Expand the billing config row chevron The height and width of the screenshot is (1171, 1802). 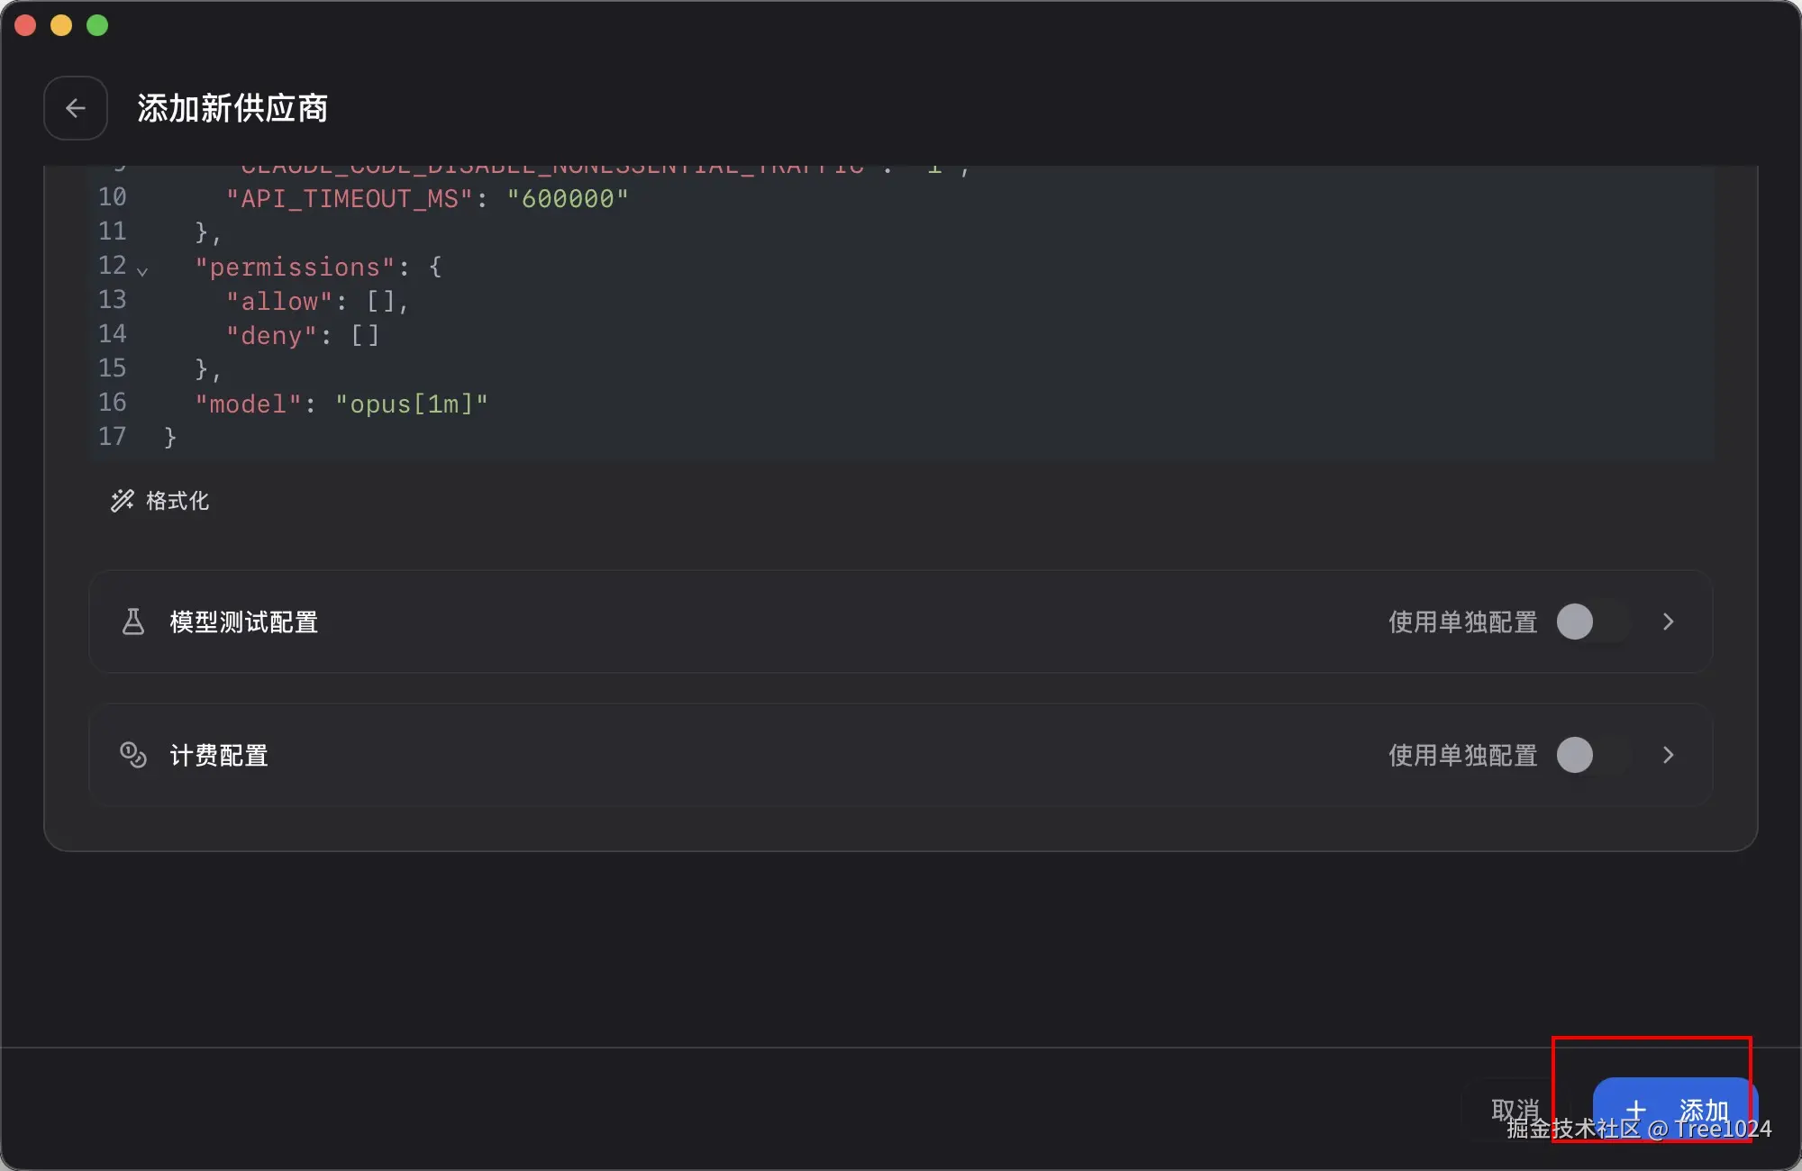point(1668,755)
